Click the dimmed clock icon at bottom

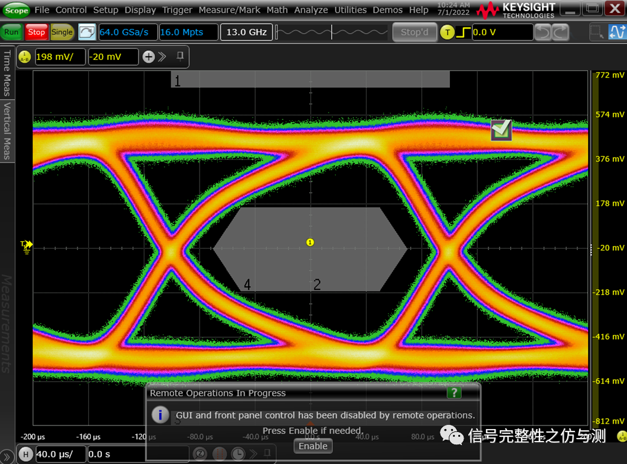point(238,454)
